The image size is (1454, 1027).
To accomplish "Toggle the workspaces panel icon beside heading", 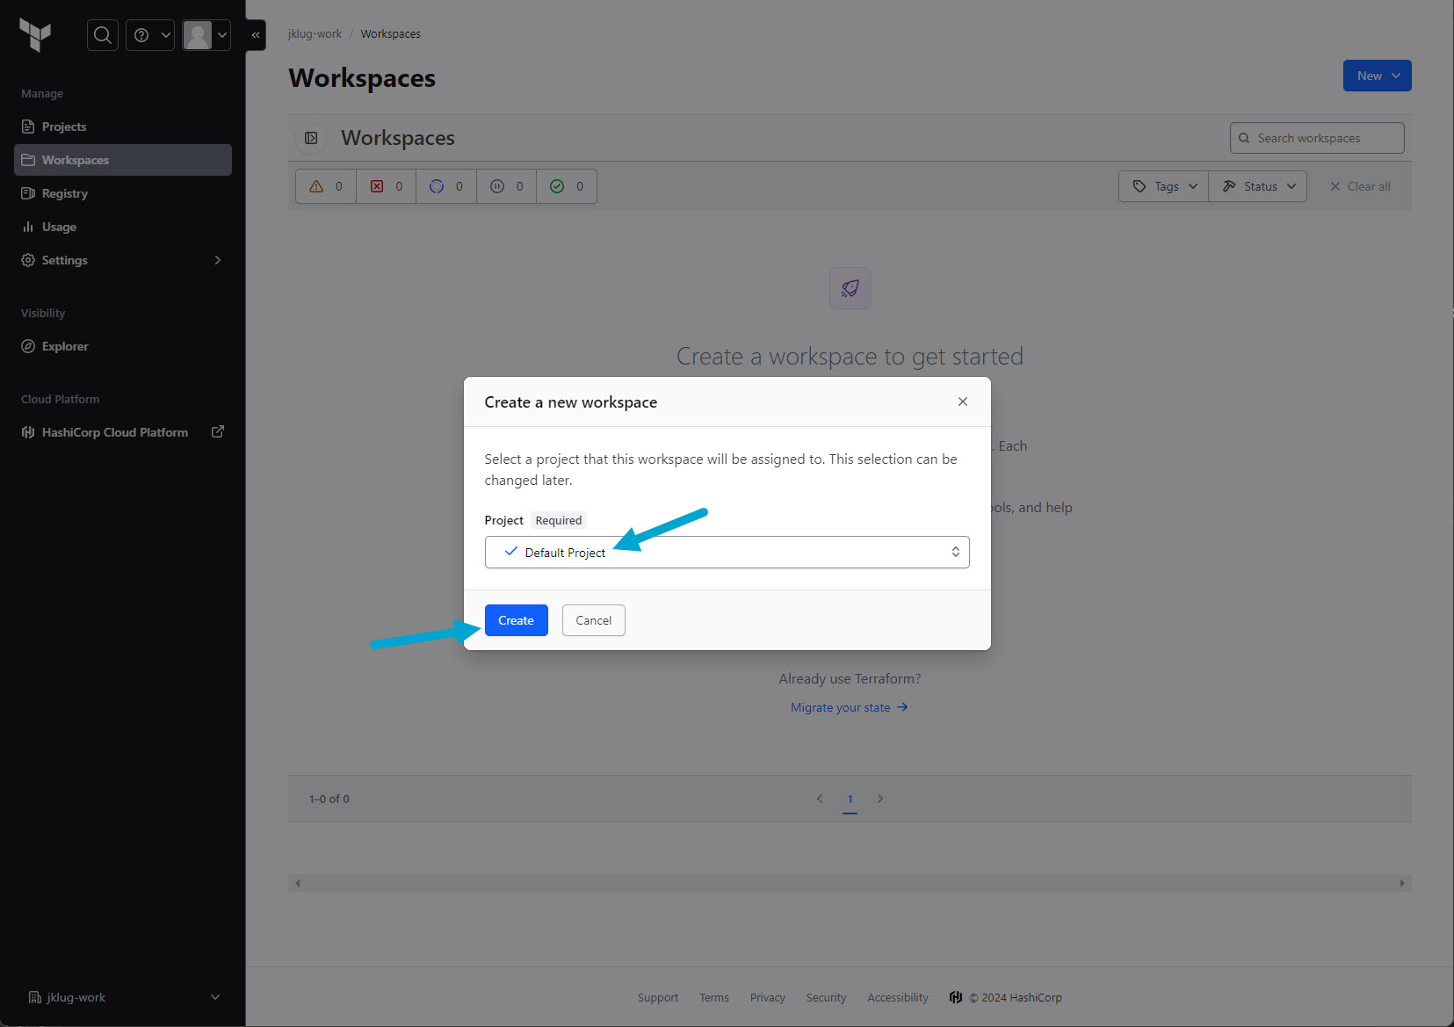I will coord(311,138).
